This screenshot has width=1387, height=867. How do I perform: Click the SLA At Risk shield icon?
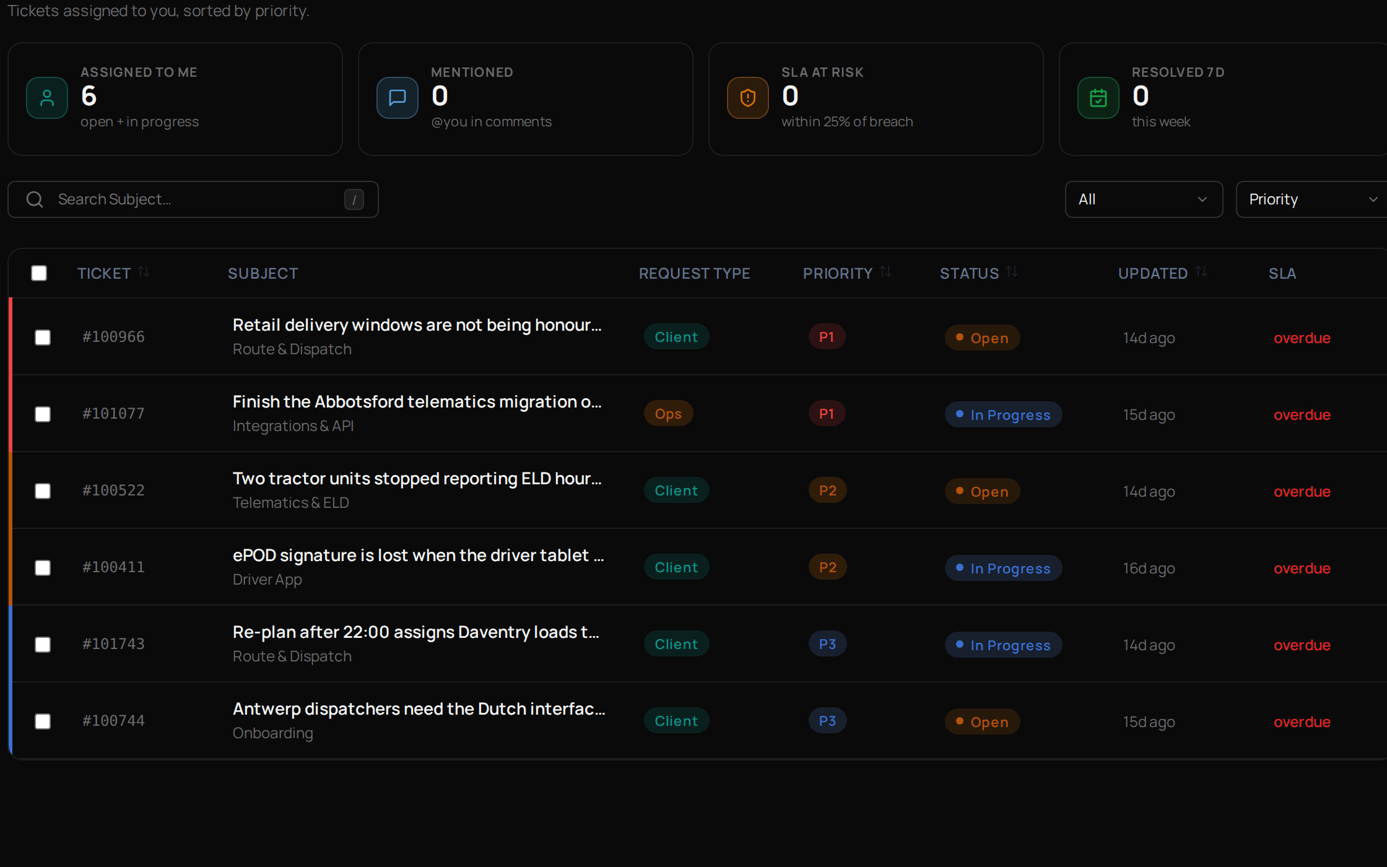point(748,98)
